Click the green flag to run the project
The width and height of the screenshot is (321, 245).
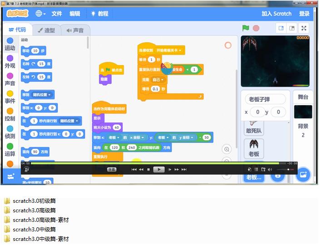(x=246, y=28)
